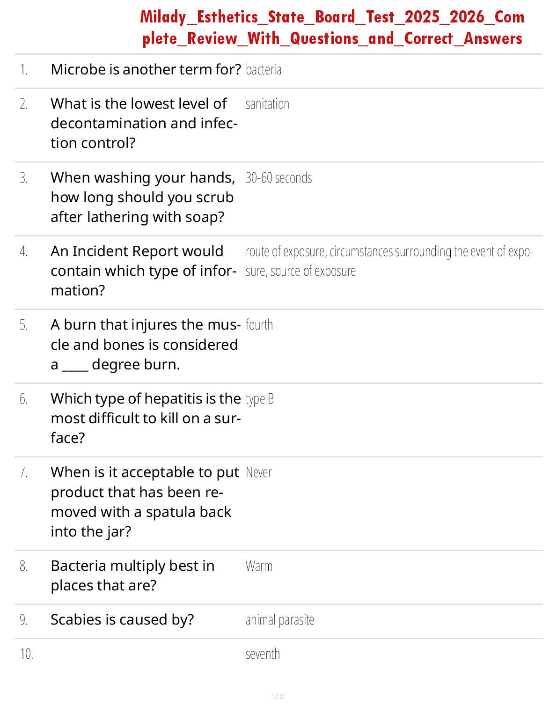This screenshot has height=721, width=557.
Task: Select the answer 'type B'
Action: pyautogui.click(x=259, y=399)
